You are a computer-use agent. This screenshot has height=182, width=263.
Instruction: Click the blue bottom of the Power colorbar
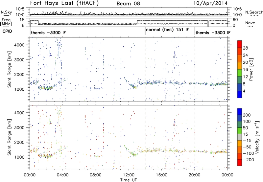tap(240, 94)
